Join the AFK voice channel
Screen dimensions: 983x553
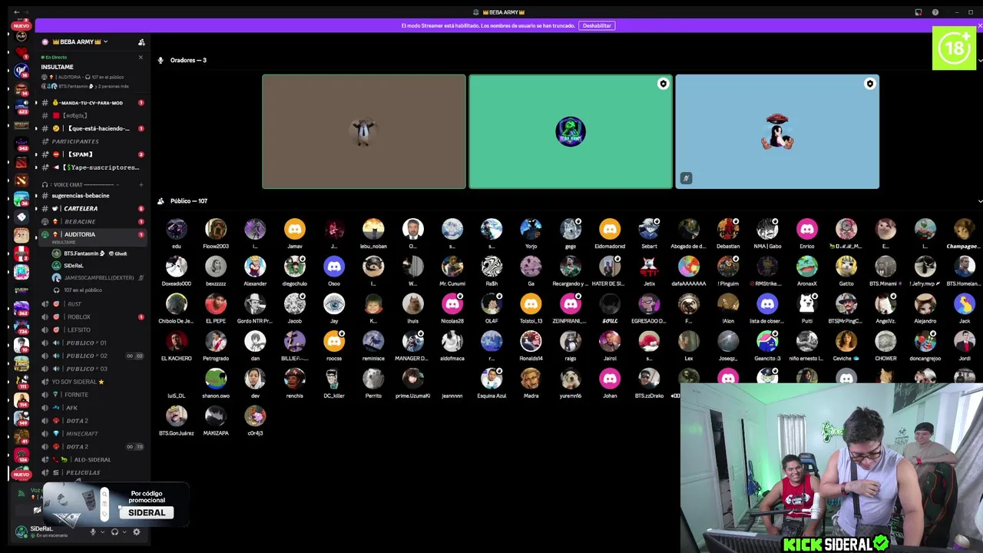pos(92,408)
